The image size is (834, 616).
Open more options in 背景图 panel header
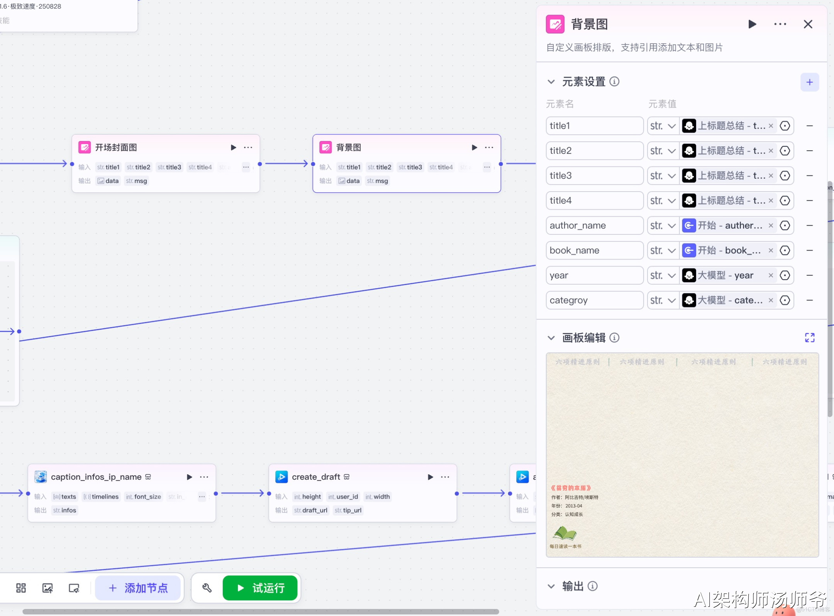780,24
